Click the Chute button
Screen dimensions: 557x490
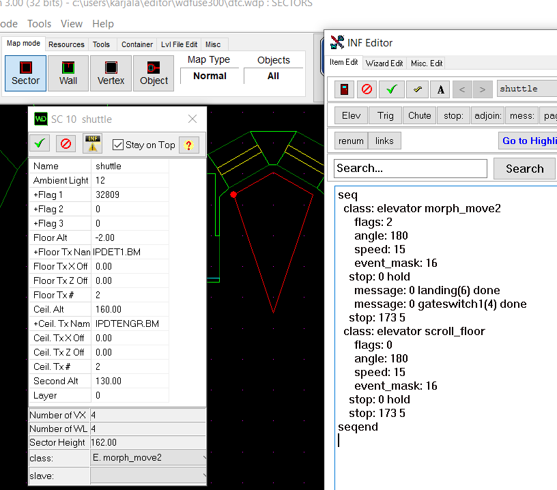[420, 115]
